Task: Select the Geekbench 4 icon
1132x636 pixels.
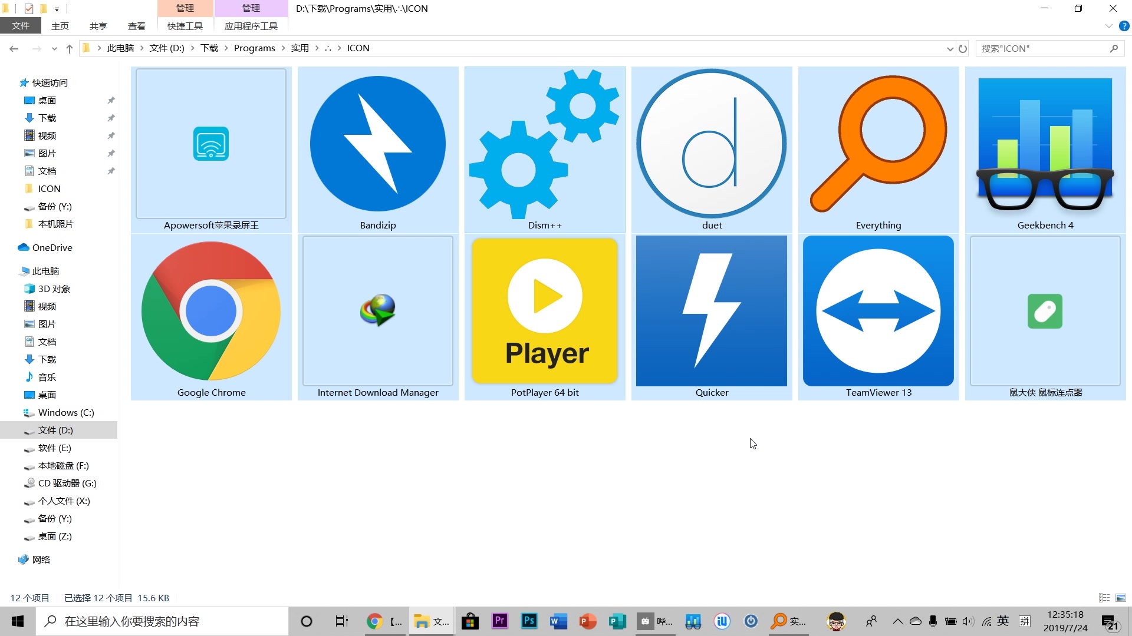Action: [x=1045, y=150]
